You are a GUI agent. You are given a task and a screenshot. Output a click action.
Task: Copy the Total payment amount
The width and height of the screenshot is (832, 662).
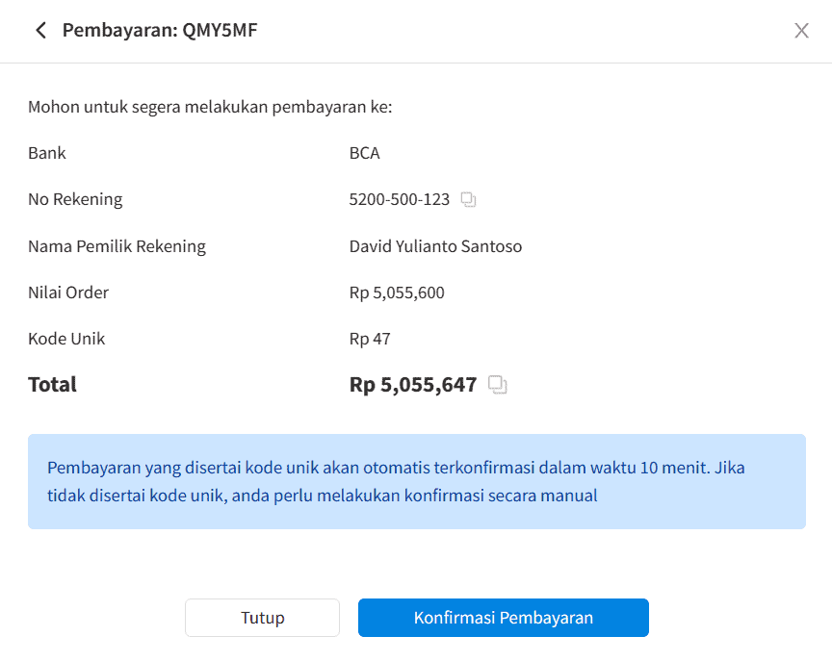tap(497, 385)
